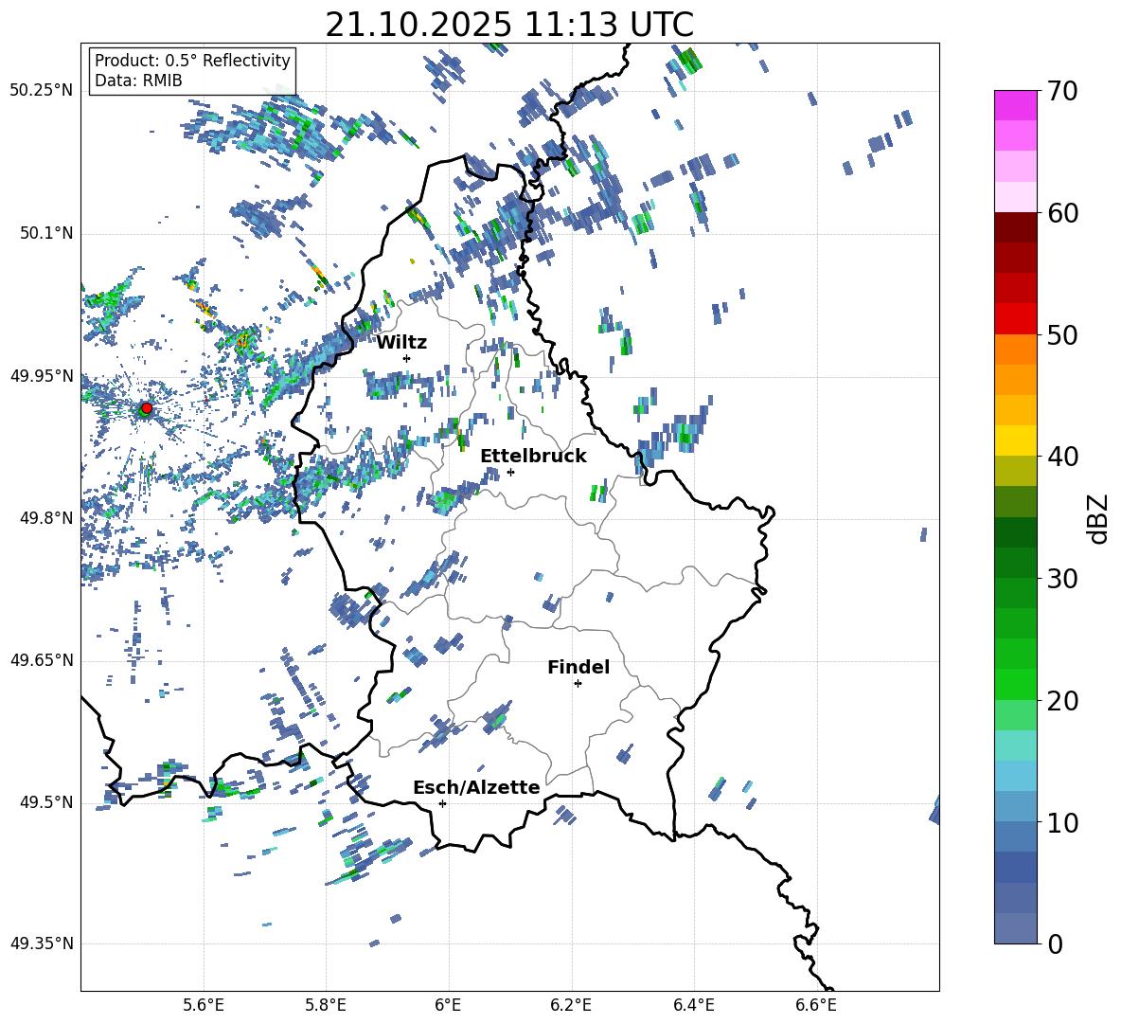This screenshot has height=1024, width=1121.
Task: Click the Esch/Alzette city label
Action: point(476,787)
